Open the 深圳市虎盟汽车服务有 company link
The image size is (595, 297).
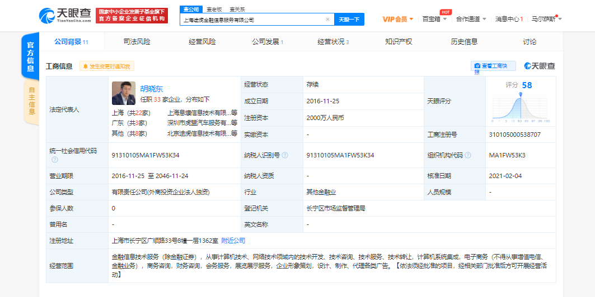pyautogui.click(x=202, y=123)
